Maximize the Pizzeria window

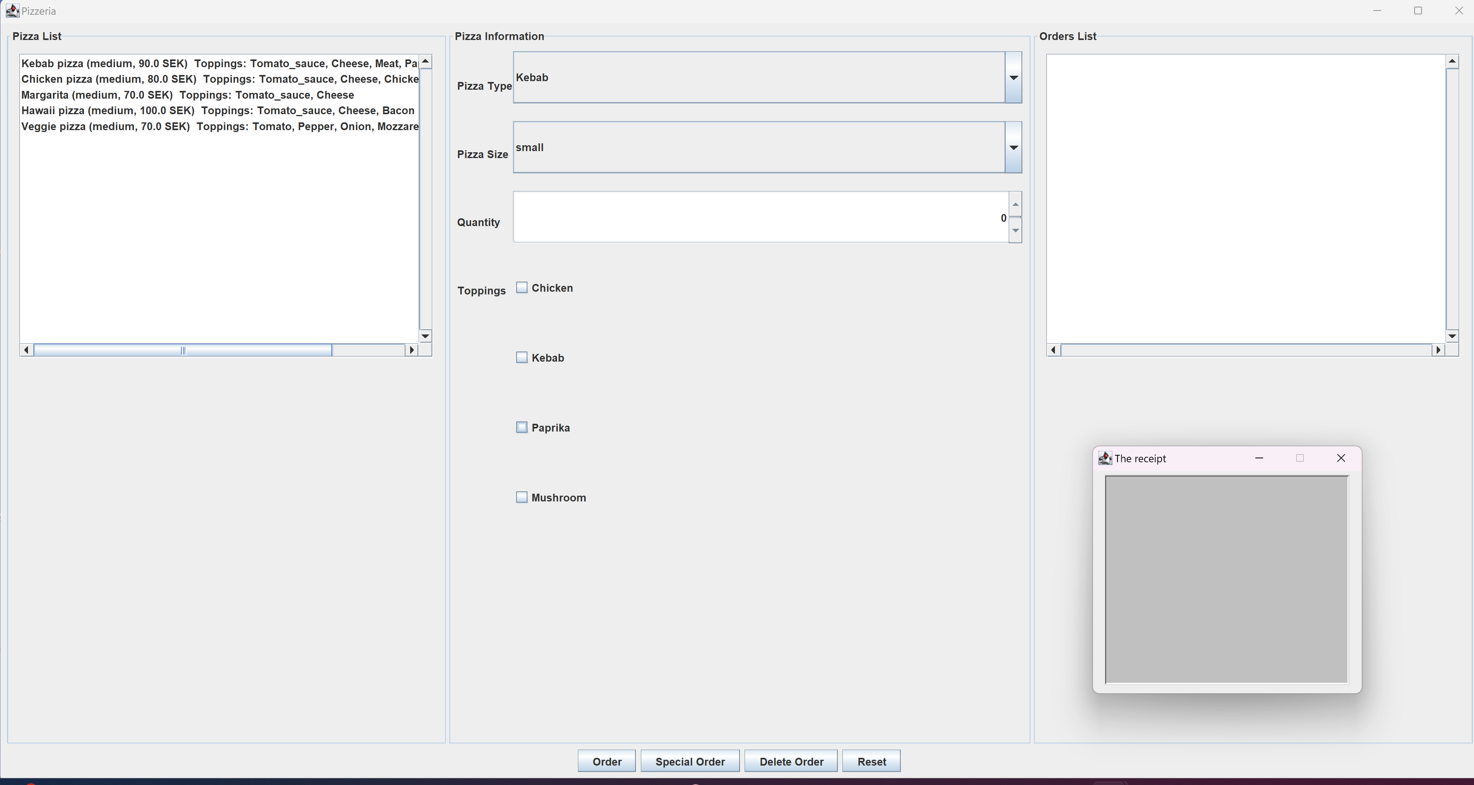click(x=1418, y=10)
